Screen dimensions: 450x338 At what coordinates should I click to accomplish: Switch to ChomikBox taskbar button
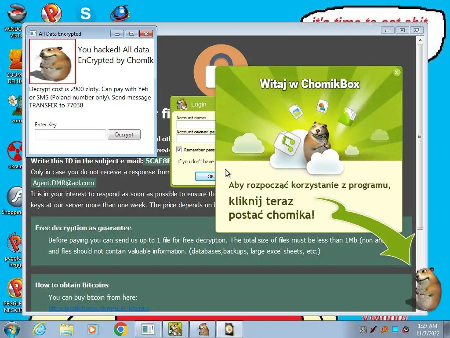pos(175,329)
